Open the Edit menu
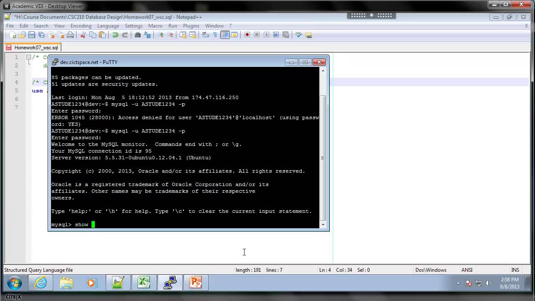 (x=24, y=26)
